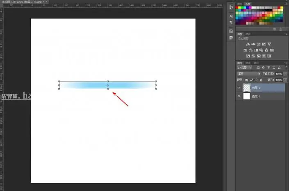This screenshot has width=289, height=191.
Task: Select the Adjustments tab
Action: [x=240, y=34]
